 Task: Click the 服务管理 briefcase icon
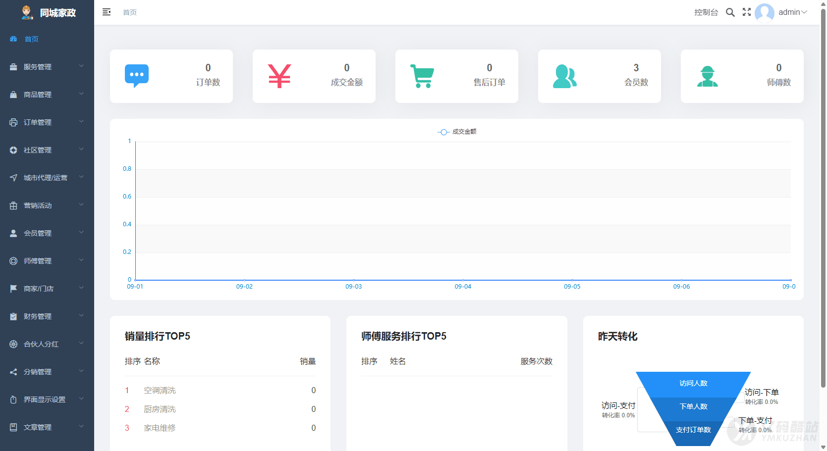(13, 67)
